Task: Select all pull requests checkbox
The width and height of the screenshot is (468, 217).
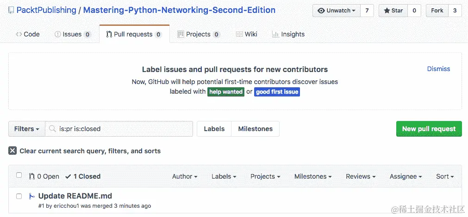Action: tap(19, 175)
